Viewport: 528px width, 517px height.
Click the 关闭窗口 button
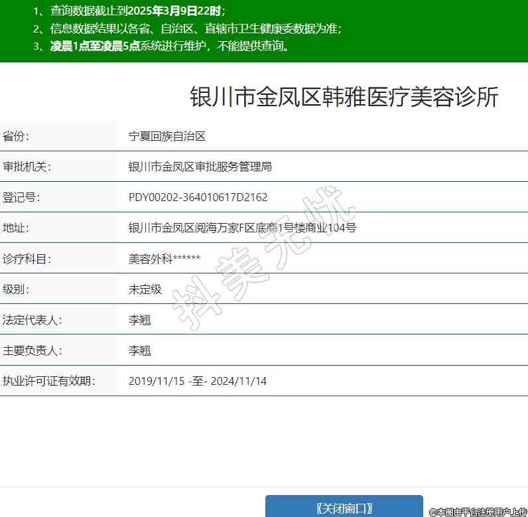[x=344, y=508]
